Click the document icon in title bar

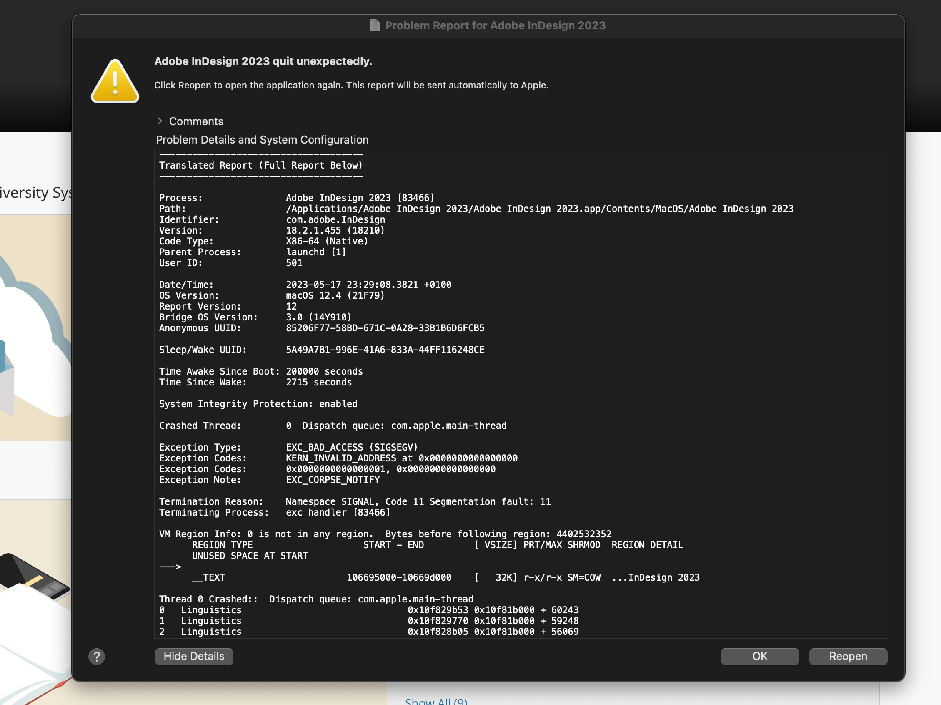(x=374, y=25)
